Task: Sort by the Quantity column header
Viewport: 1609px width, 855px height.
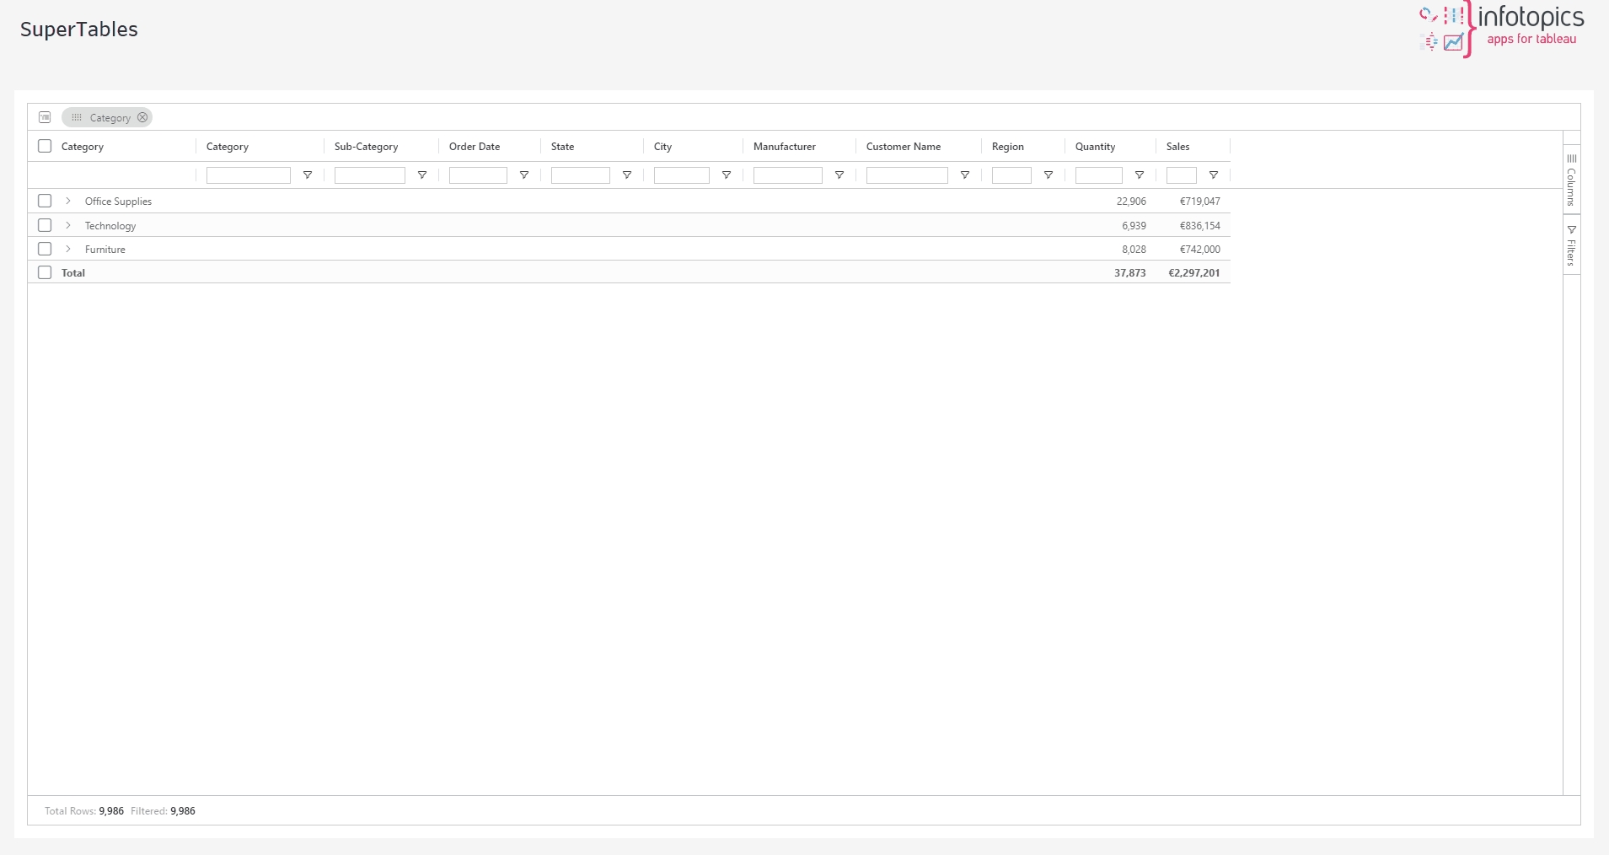Action: click(1095, 147)
